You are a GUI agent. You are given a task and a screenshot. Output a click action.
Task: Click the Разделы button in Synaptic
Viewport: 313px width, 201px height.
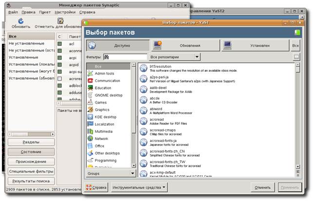click(x=31, y=142)
